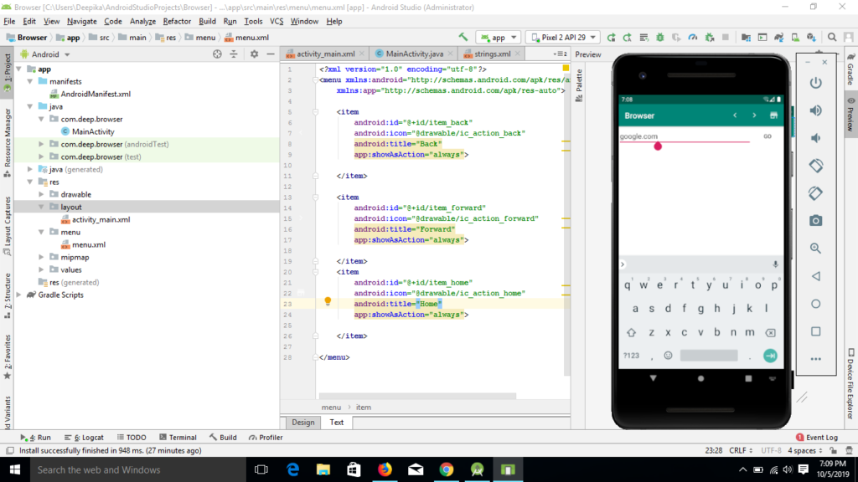Screen dimensions: 858x482
Task: Expand com.deep.browser (androidTest) package
Action: (41, 144)
